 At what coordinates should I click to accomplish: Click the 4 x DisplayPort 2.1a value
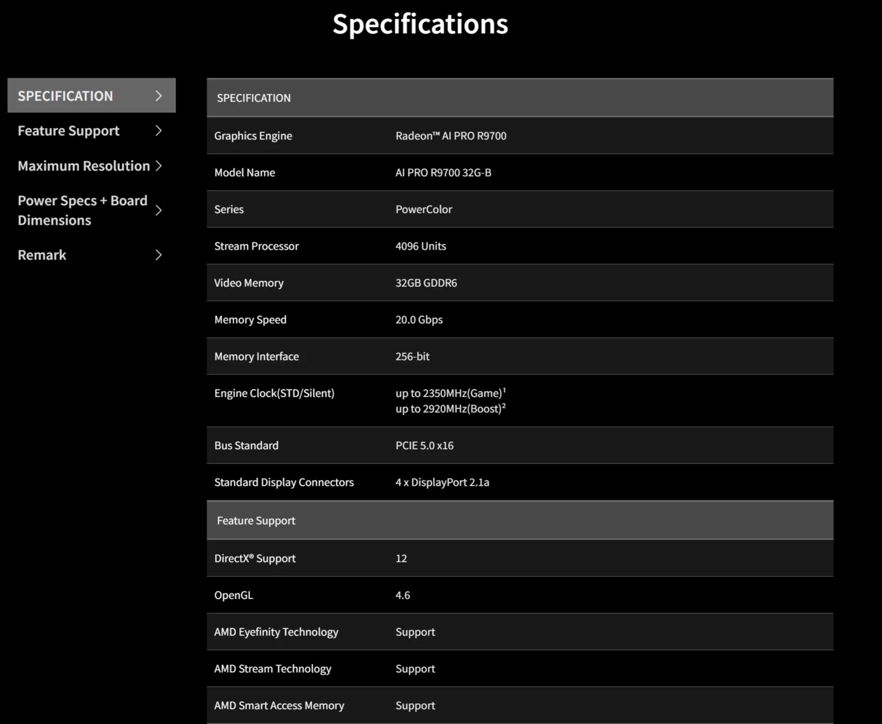[442, 482]
